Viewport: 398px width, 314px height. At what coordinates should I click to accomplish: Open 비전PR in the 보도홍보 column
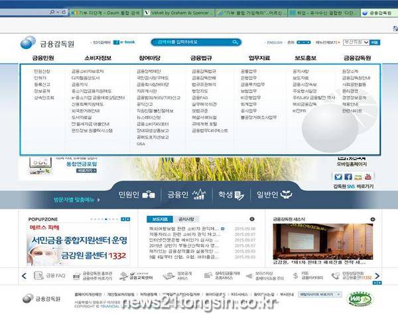tap(300, 111)
